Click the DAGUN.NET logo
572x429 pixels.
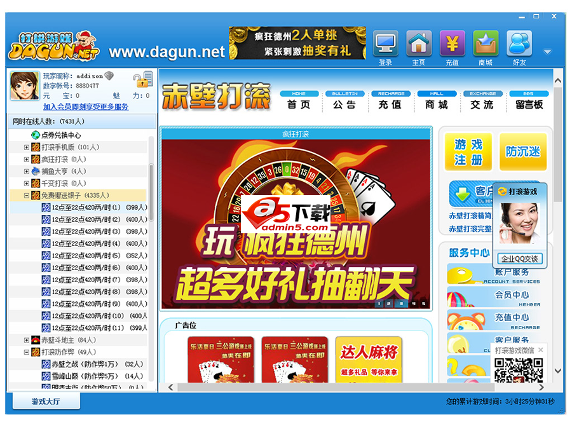coord(54,46)
